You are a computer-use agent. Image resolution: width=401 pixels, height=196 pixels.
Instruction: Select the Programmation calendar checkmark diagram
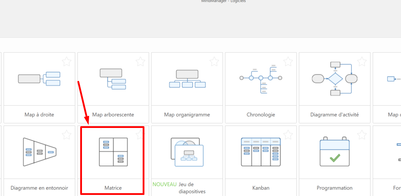[x=335, y=152]
